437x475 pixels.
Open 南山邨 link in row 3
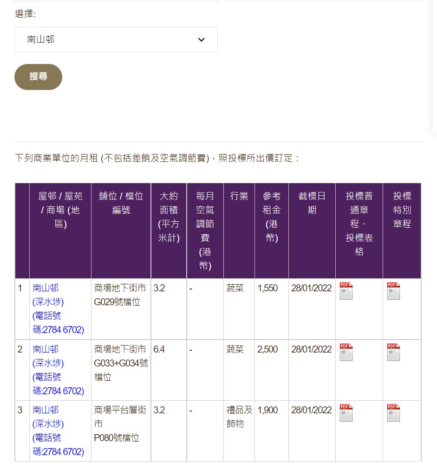(x=58, y=431)
